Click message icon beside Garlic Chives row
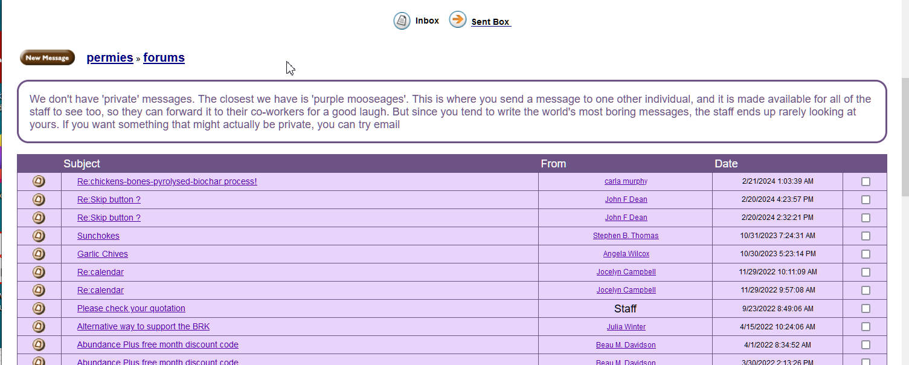Viewport: 909px width, 365px height. [39, 254]
